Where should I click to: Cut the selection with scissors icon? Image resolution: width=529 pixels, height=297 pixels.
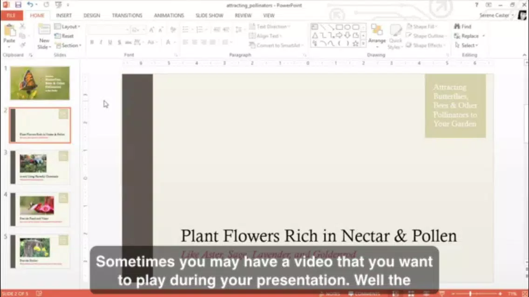click(23, 26)
